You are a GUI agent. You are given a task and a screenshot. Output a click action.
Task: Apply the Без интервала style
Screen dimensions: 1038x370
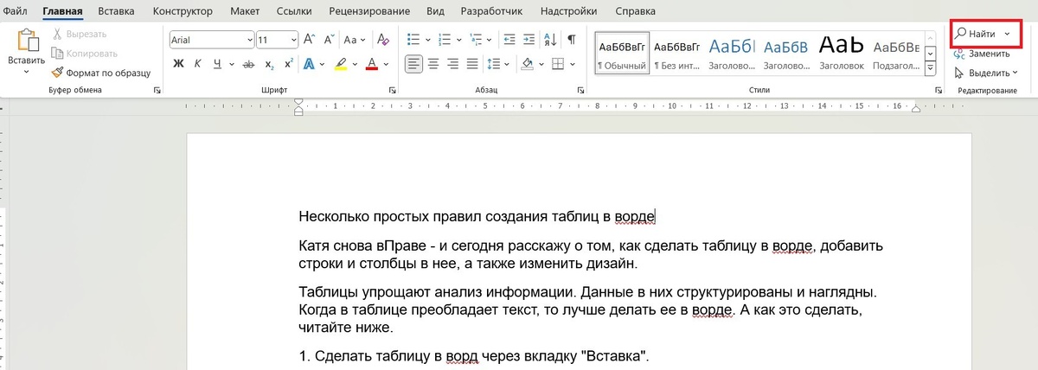tap(677, 52)
